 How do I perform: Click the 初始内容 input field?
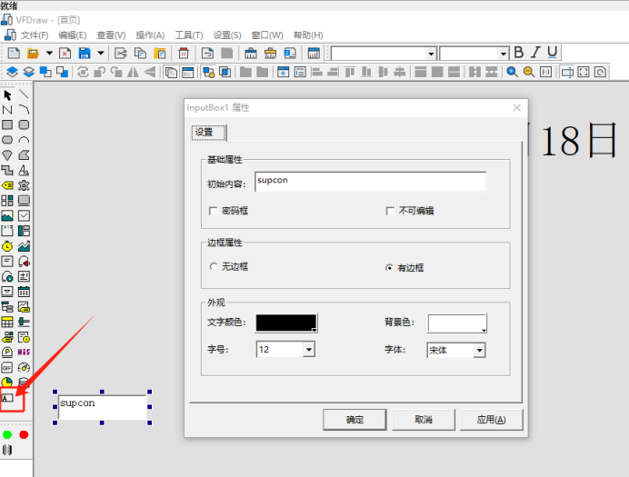click(x=370, y=182)
